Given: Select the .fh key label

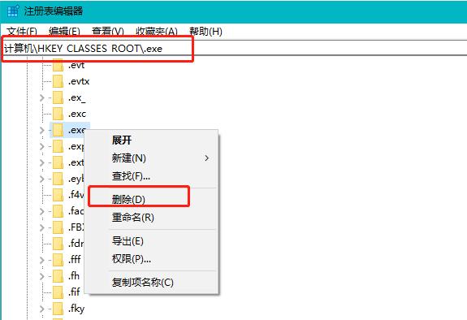Looking at the screenshot, I should tap(74, 276).
